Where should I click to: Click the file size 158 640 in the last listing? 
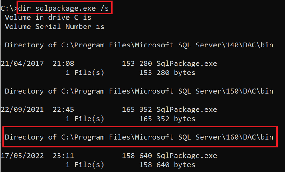click(x=137, y=156)
